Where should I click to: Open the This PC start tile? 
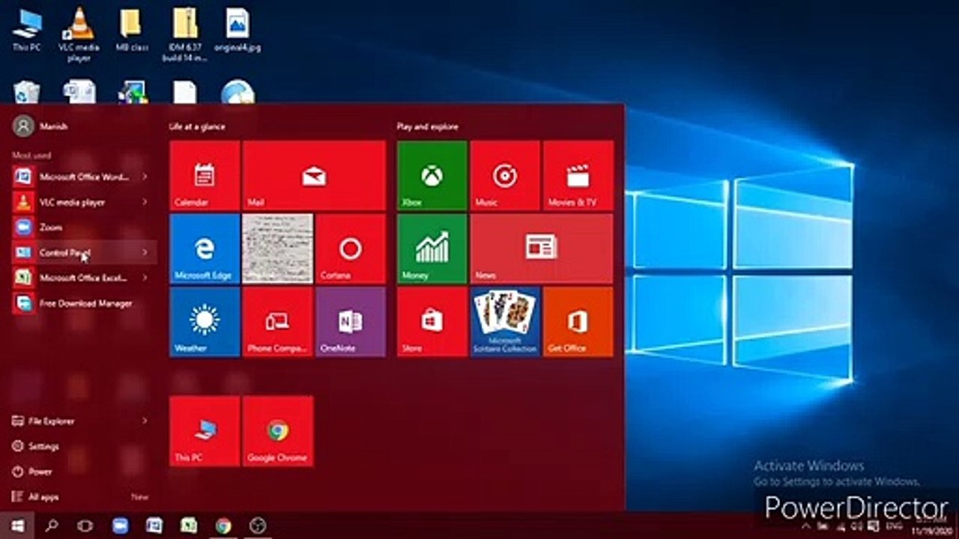tap(205, 431)
